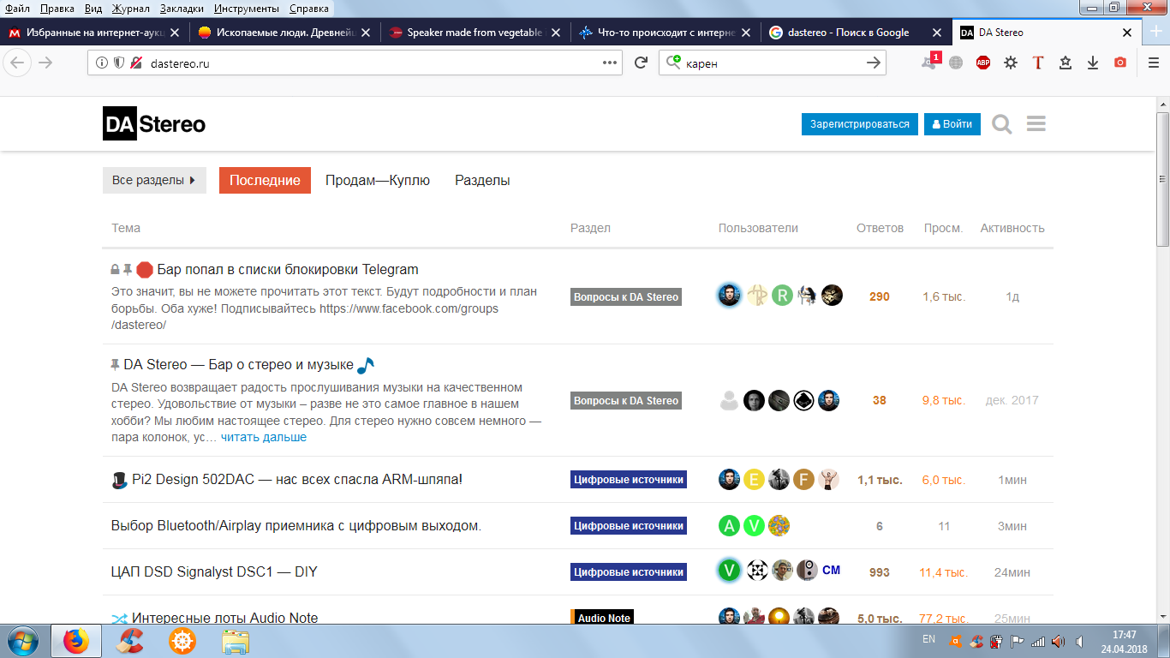Open topic Выбор Bluetooth/Airplay приемника

pos(296,525)
